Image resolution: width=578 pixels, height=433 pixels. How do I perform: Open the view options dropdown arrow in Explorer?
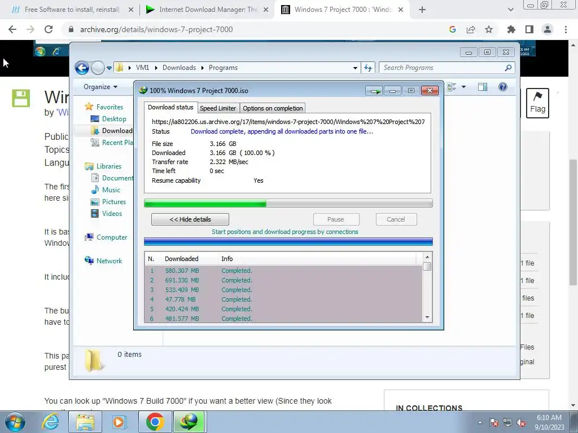463,87
